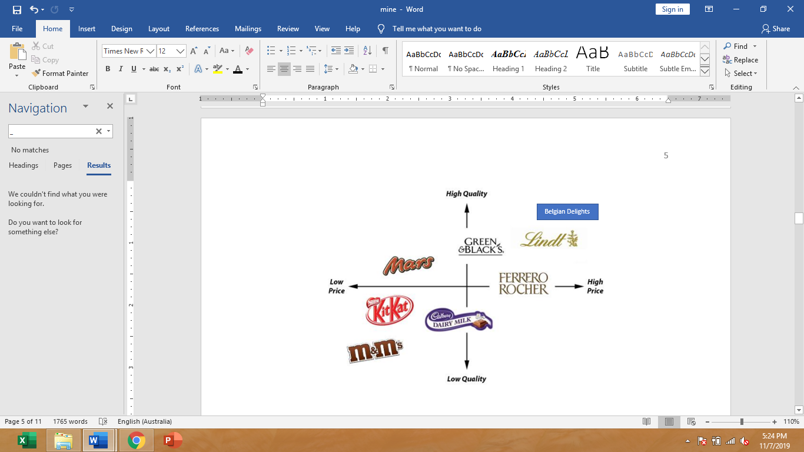Toggle Bold formatting
The height and width of the screenshot is (452, 804).
click(x=108, y=69)
